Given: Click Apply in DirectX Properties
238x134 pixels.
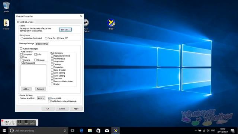Looking at the screenshot, I should [76, 109].
